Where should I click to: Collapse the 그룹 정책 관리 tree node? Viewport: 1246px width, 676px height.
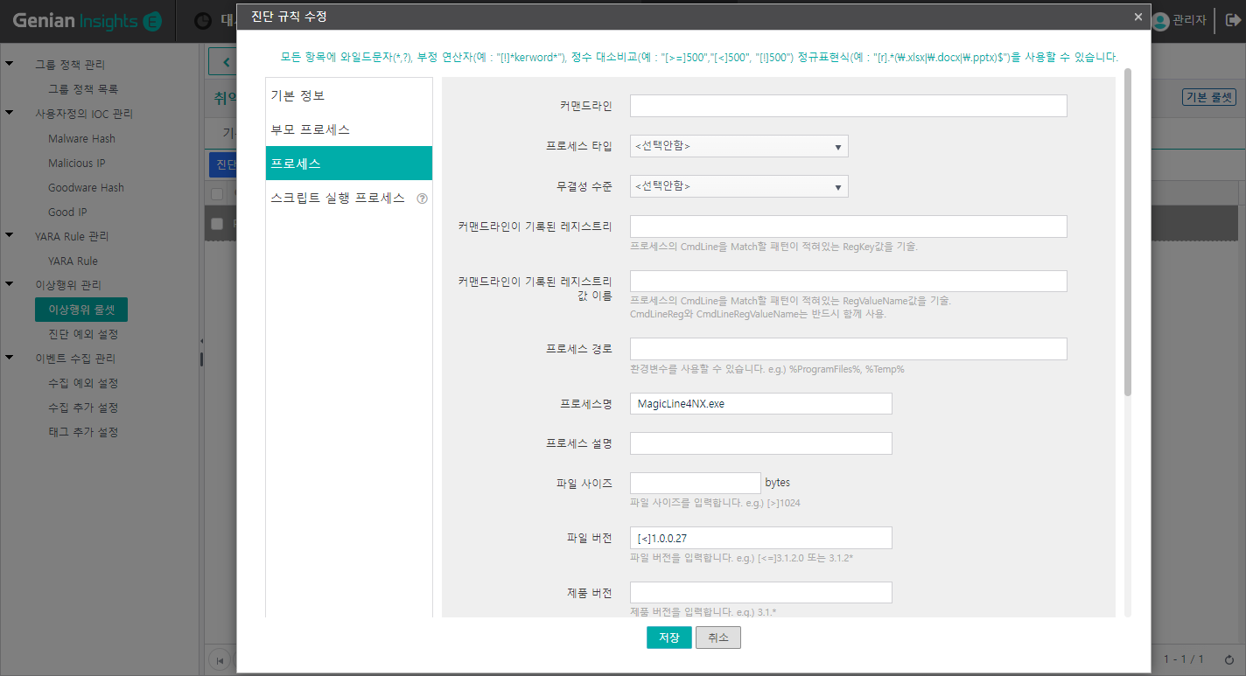coord(10,65)
